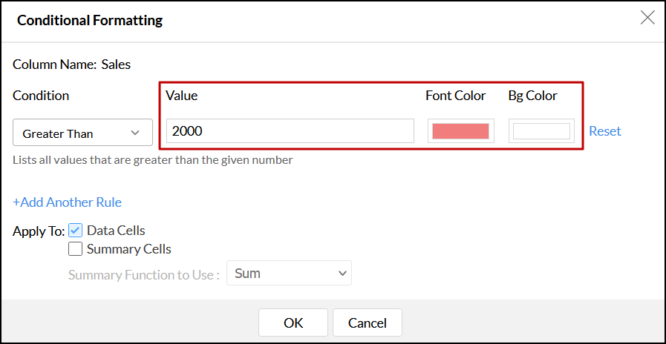The width and height of the screenshot is (666, 344).
Task: Open the white Bg Color swatch
Action: pos(541,131)
